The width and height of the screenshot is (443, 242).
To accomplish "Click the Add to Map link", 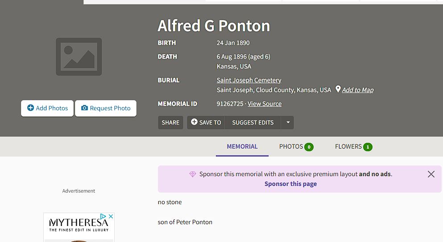I will click(x=358, y=90).
